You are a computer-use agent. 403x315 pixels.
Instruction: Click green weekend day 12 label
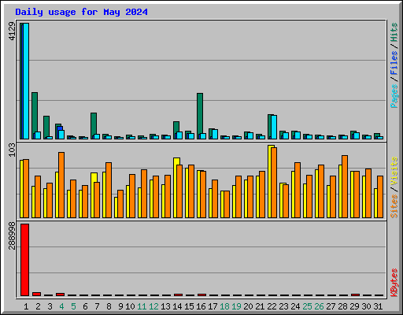pyautogui.click(x=153, y=306)
